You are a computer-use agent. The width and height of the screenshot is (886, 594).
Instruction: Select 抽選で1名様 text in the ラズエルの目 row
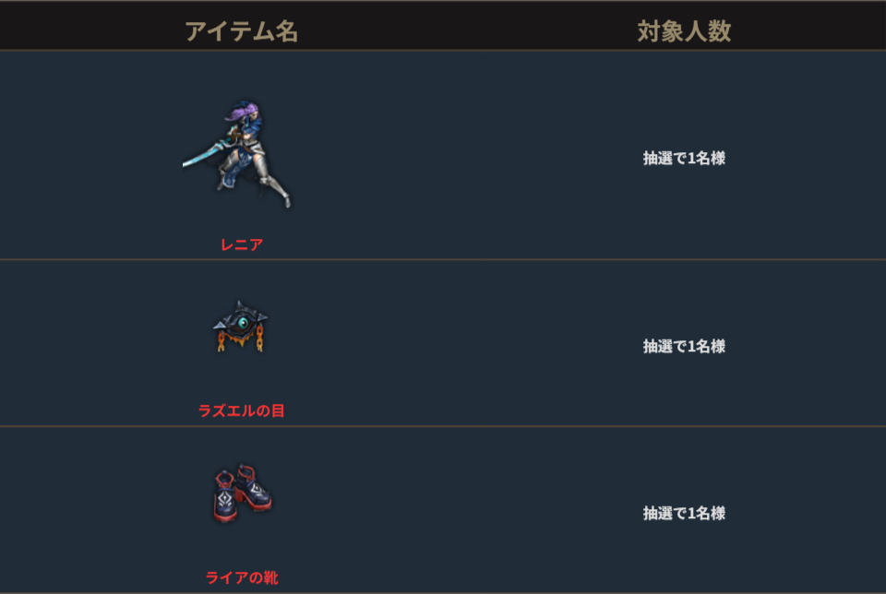coord(684,346)
